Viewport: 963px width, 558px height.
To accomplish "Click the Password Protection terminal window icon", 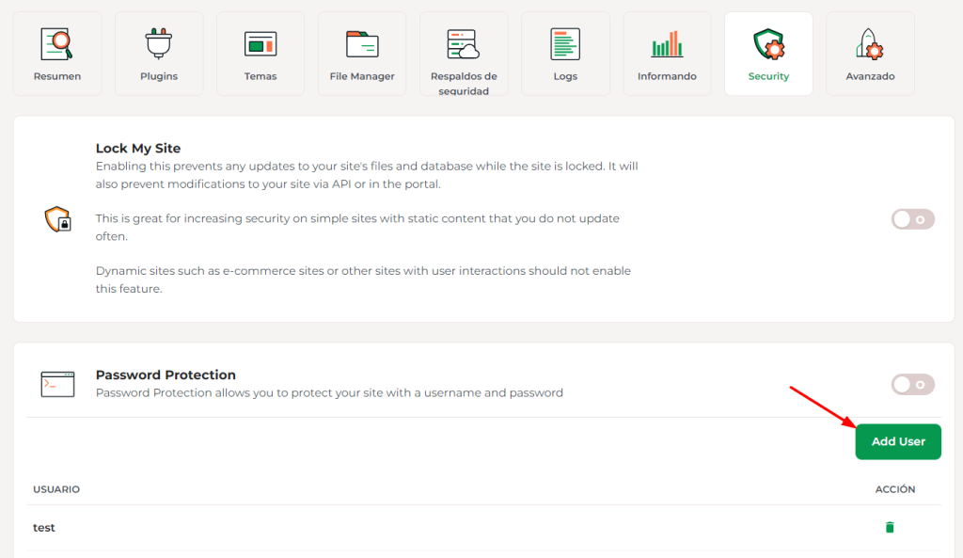I will (x=57, y=384).
